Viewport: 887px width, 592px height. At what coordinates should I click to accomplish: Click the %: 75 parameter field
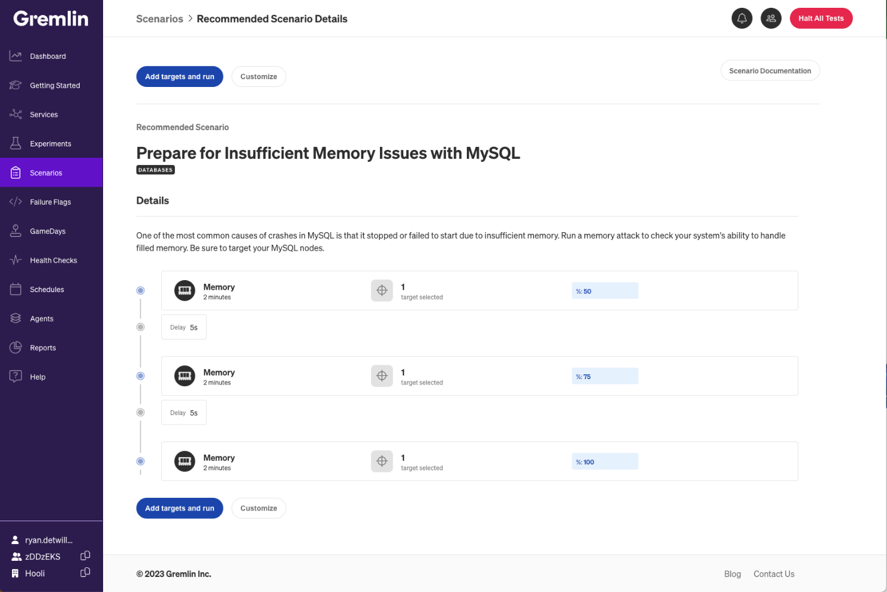605,376
